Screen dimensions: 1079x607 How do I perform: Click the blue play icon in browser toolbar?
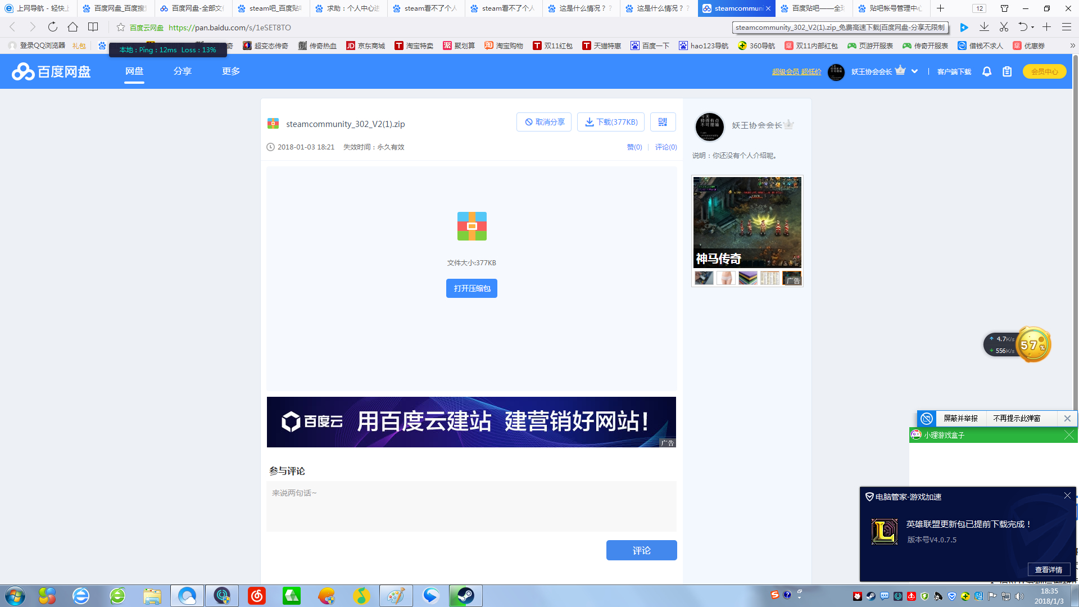[x=964, y=27]
